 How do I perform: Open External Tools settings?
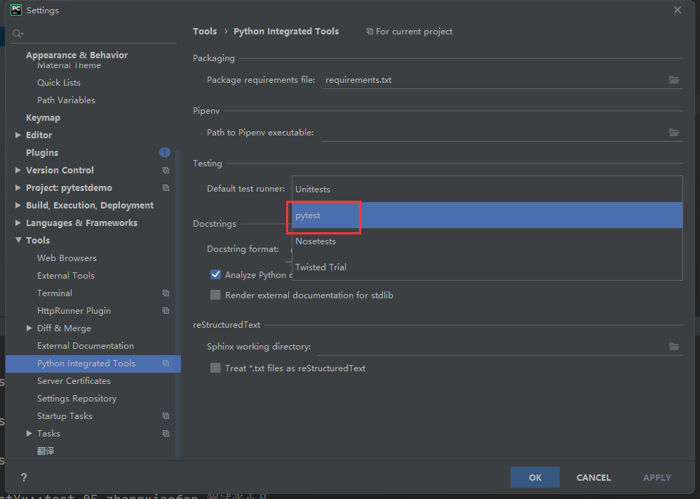[x=66, y=275]
